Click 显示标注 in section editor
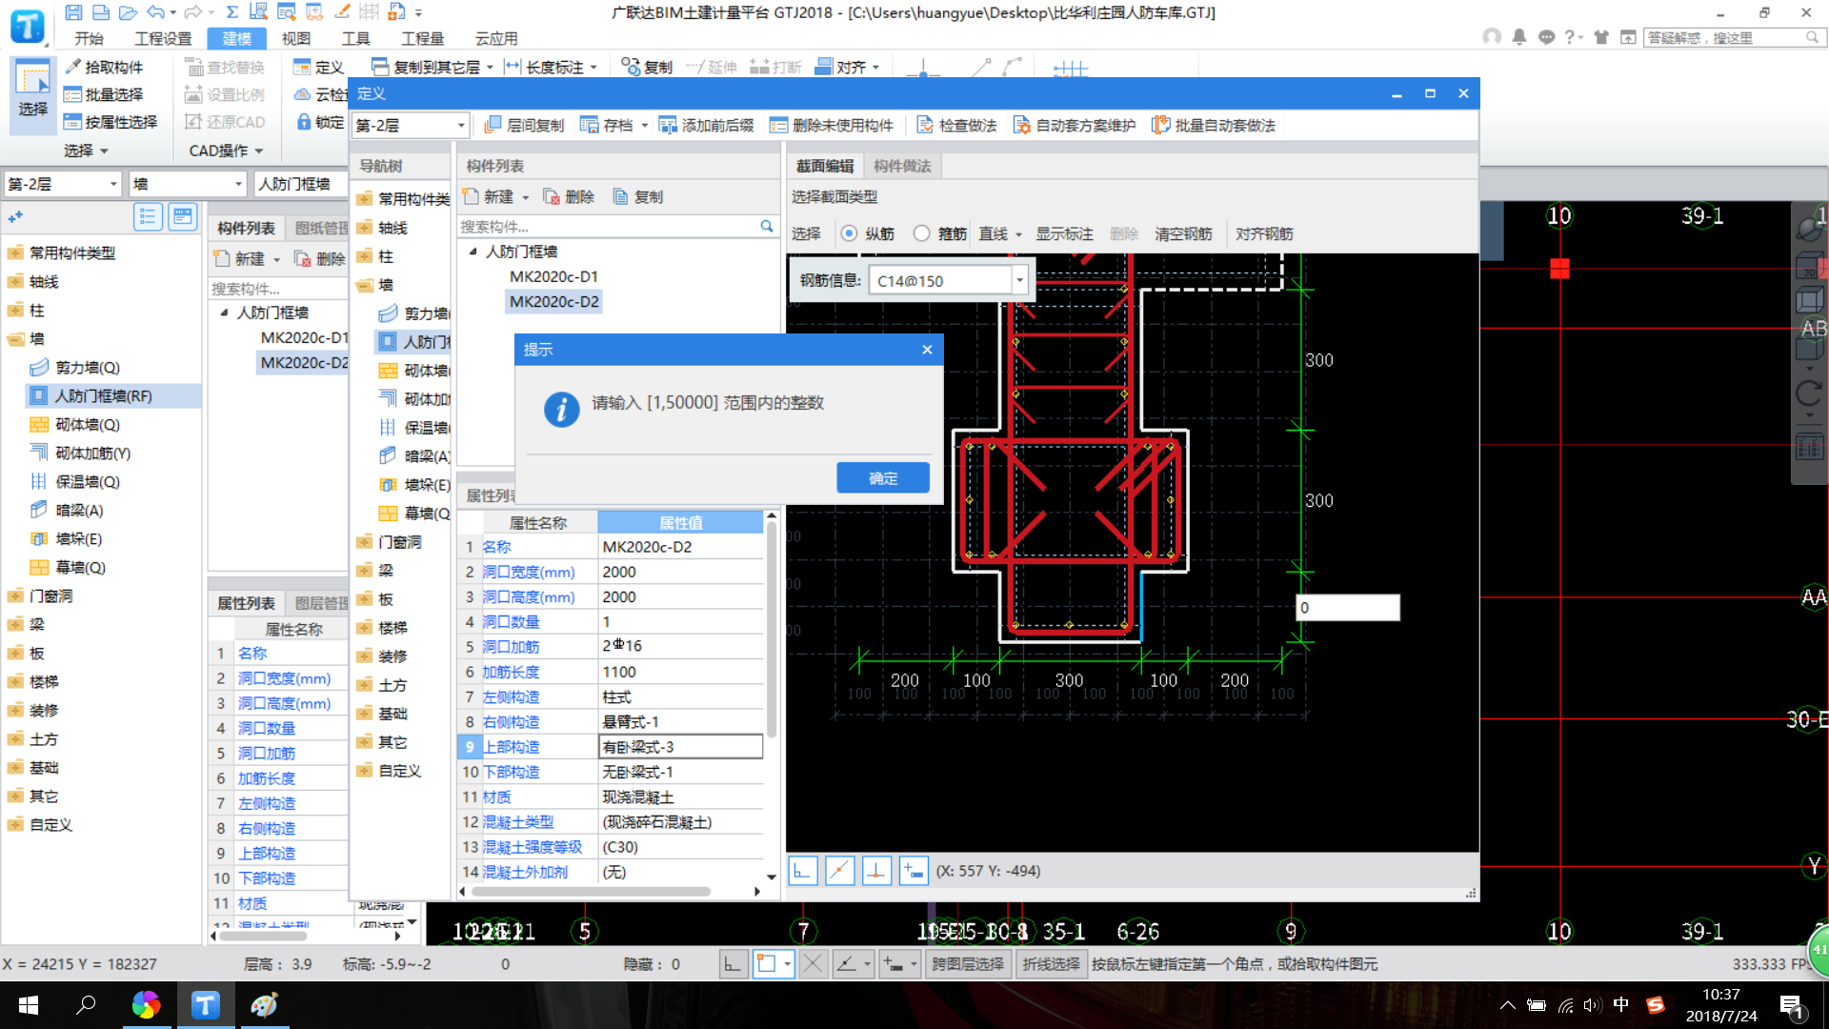 pyautogui.click(x=1064, y=234)
